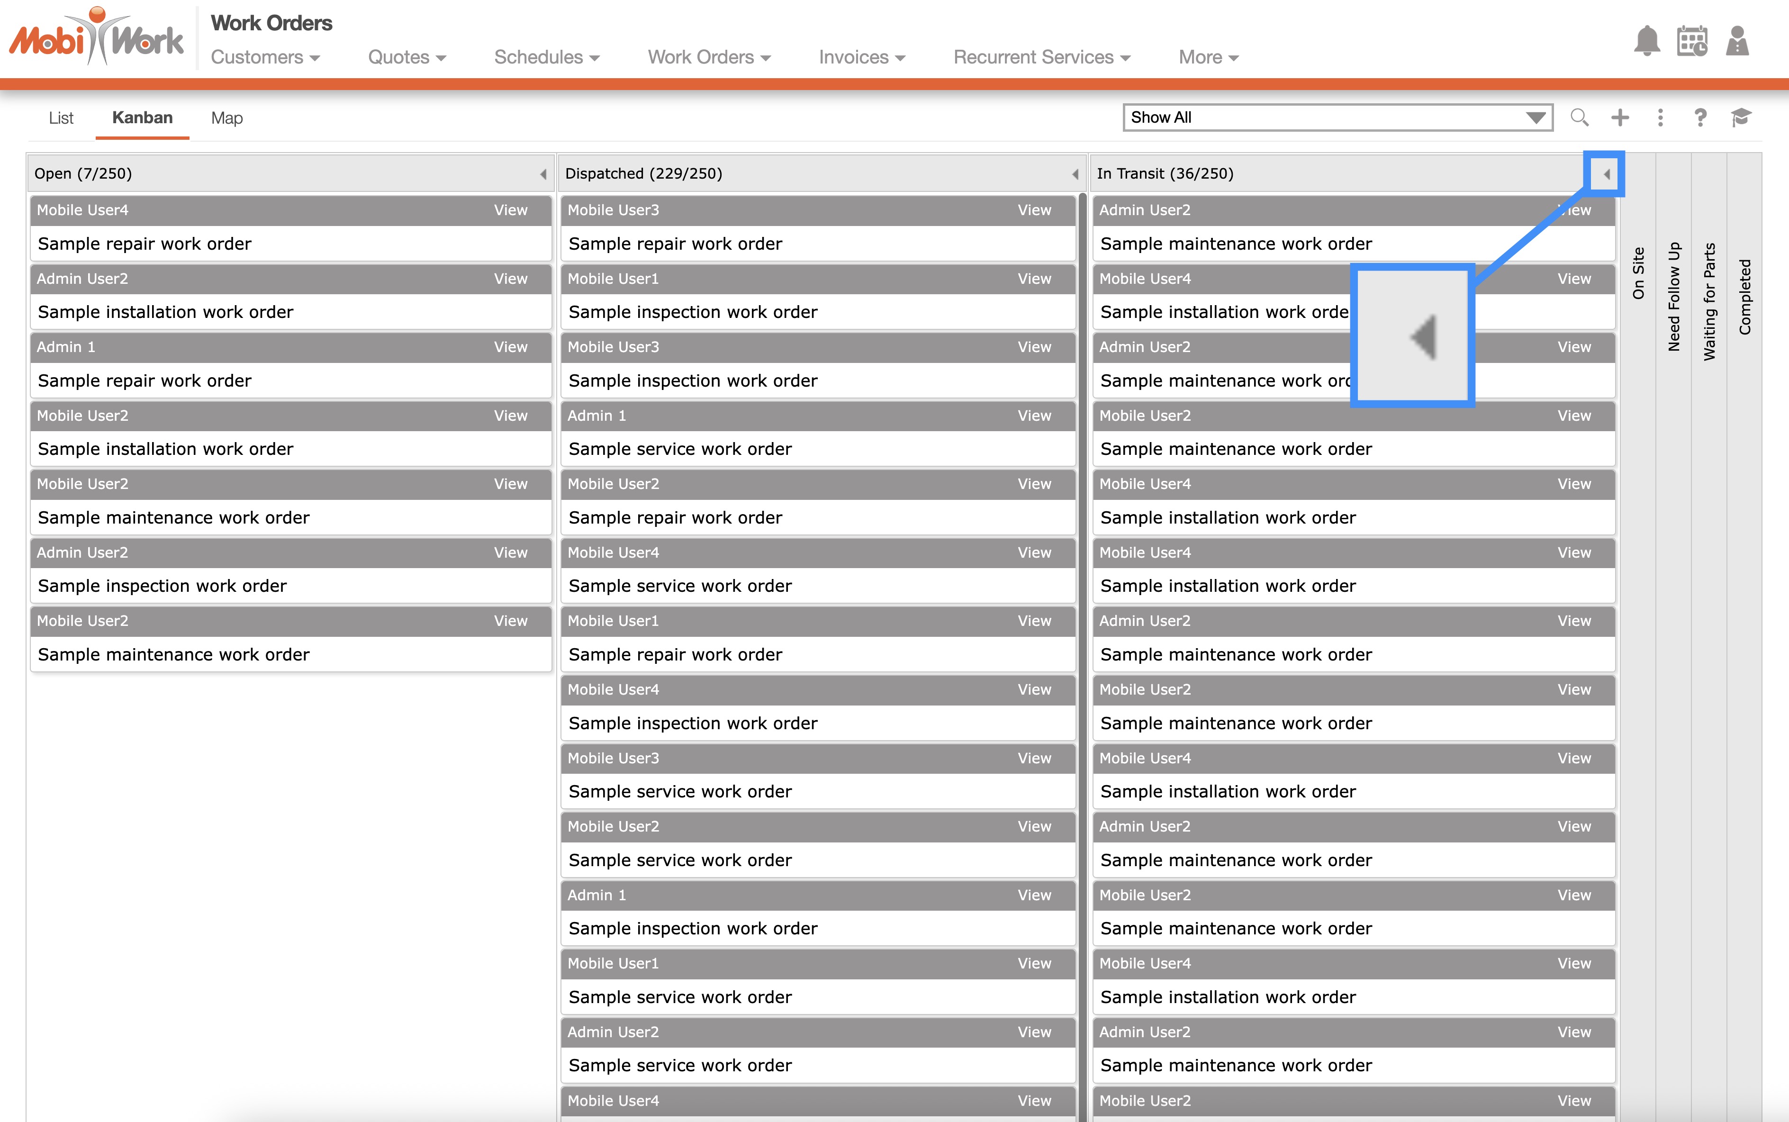
Task: Switch to the List tab
Action: tap(61, 118)
